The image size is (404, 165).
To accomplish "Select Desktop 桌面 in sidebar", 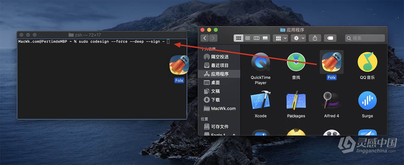I will [219, 83].
